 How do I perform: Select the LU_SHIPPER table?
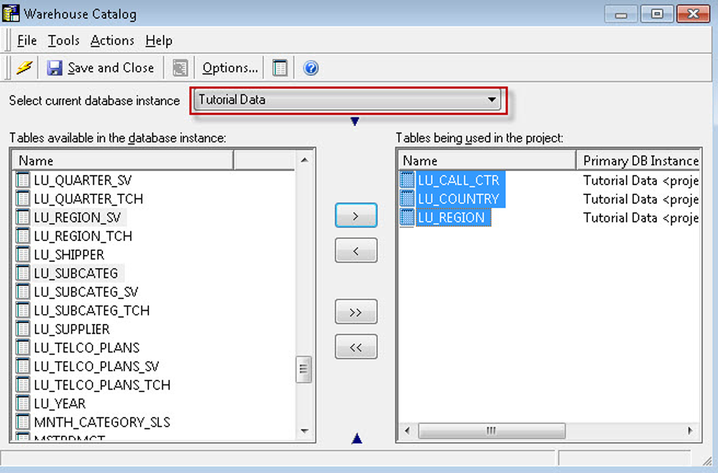coord(69,255)
